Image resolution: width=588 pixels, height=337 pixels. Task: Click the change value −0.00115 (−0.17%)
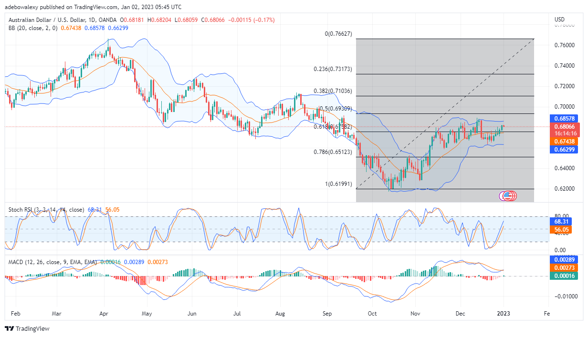(252, 20)
